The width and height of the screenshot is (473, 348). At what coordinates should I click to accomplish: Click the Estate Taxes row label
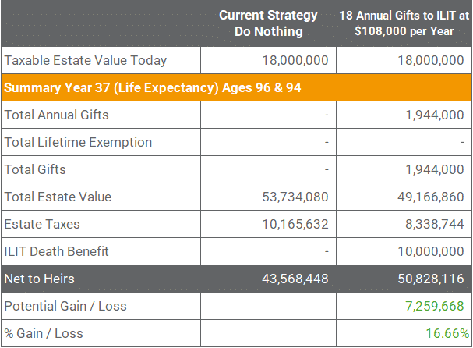coord(42,224)
